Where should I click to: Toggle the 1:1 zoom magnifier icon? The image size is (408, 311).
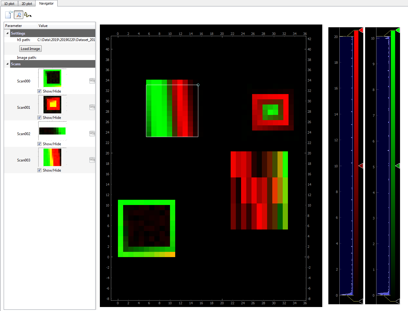(19, 15)
